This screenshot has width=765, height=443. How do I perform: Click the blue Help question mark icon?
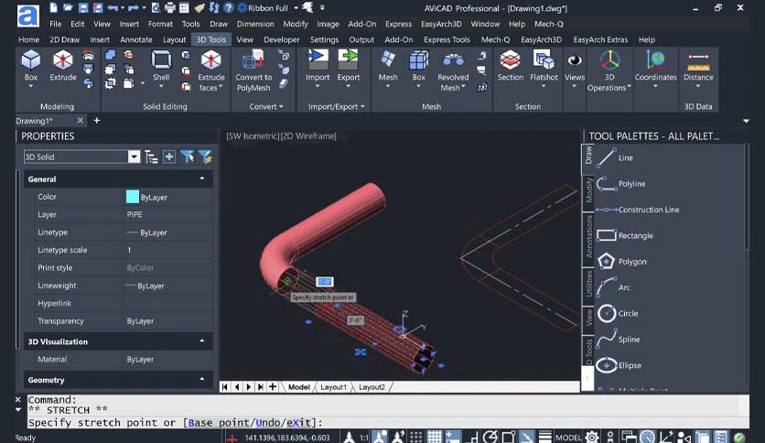point(229,8)
